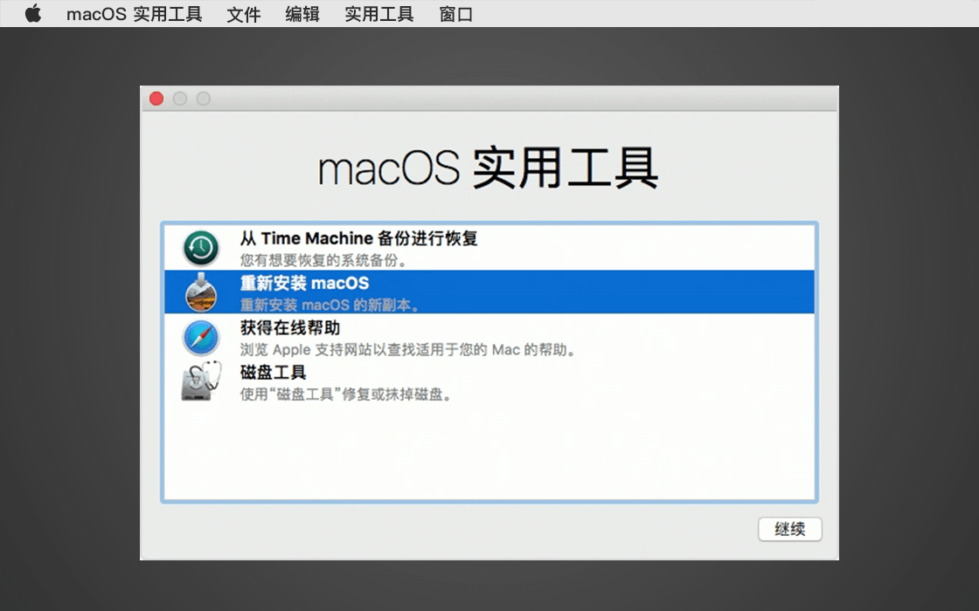979x611 pixels.
Task: Open the macOS 实用工具 application menu
Action: point(135,13)
